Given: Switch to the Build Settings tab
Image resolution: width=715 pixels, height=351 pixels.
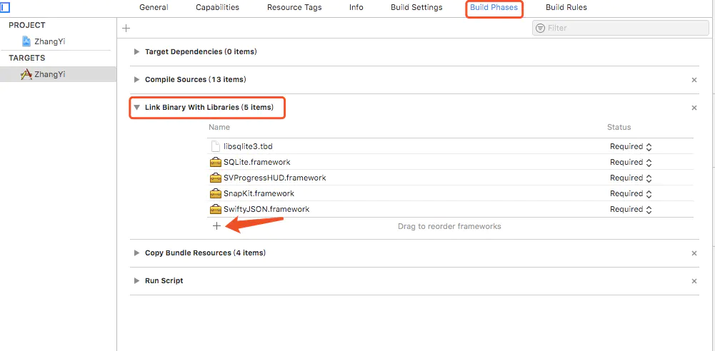Looking at the screenshot, I should pyautogui.click(x=416, y=7).
